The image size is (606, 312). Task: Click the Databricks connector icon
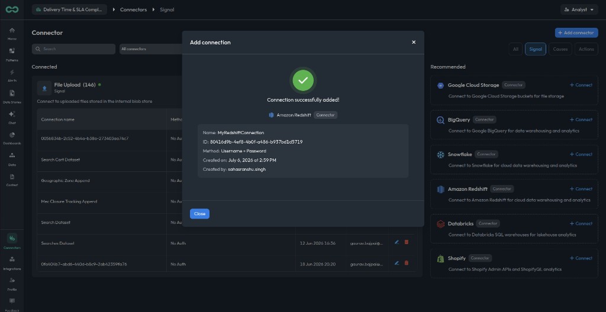[440, 224]
